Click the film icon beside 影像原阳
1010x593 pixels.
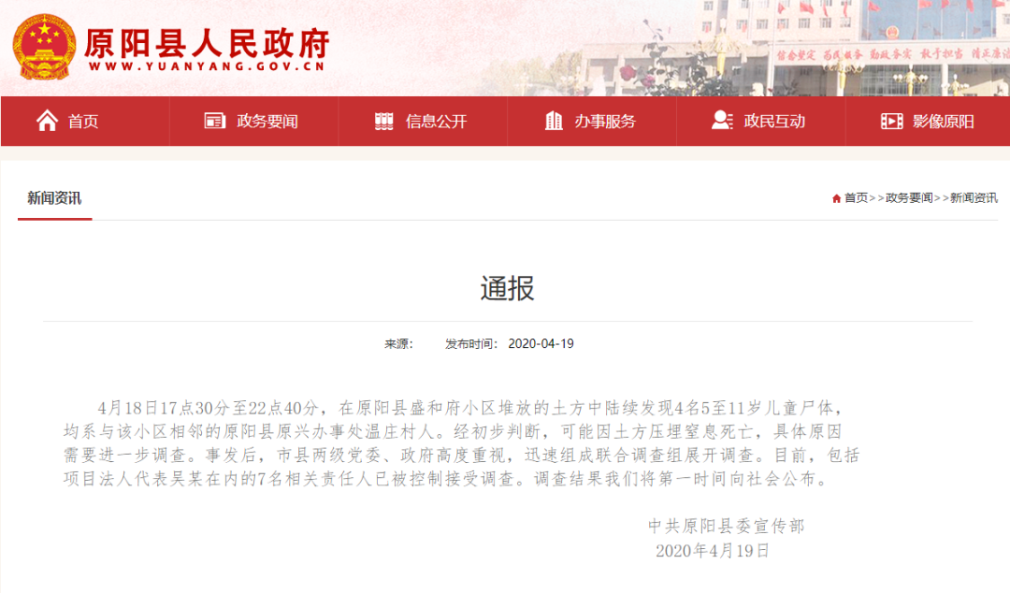coord(891,121)
